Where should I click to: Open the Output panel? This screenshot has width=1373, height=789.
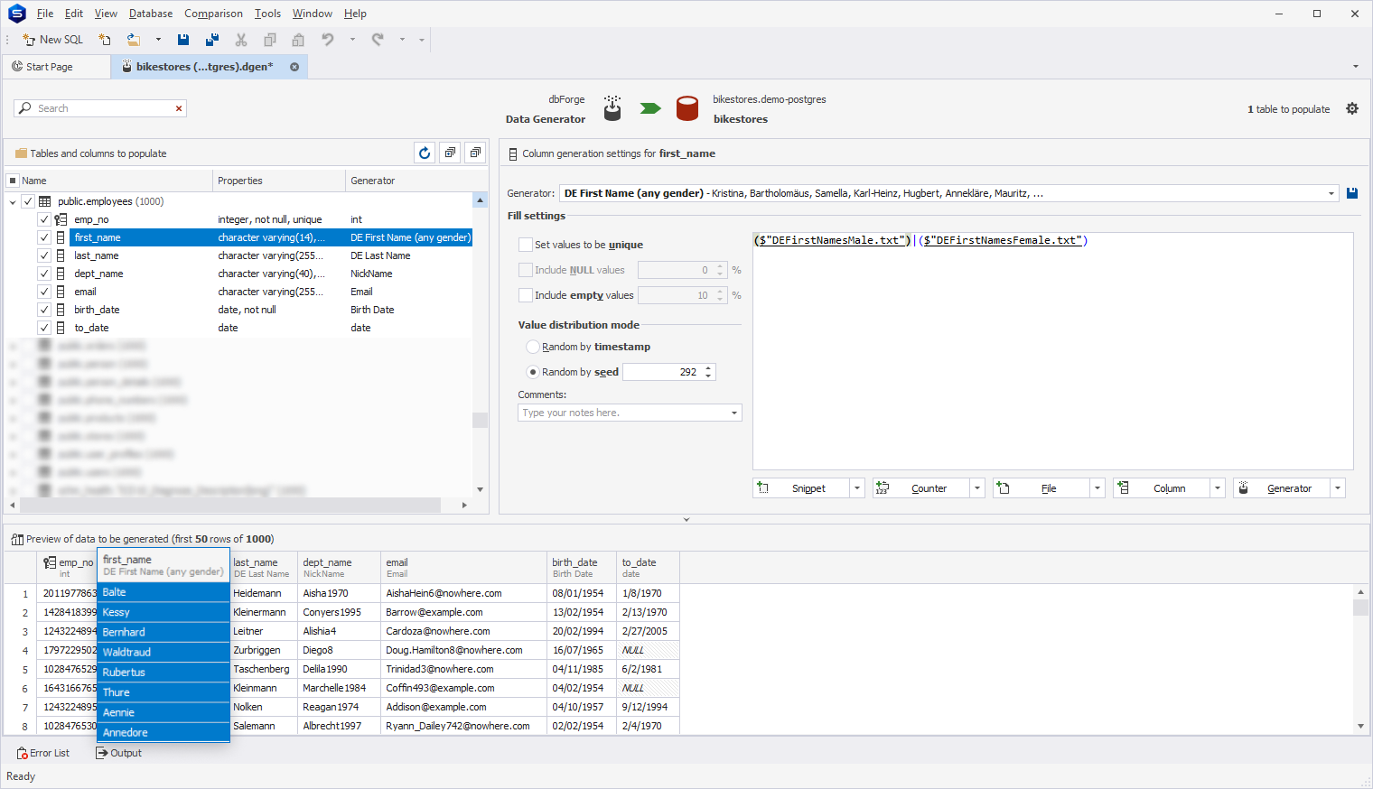click(119, 753)
